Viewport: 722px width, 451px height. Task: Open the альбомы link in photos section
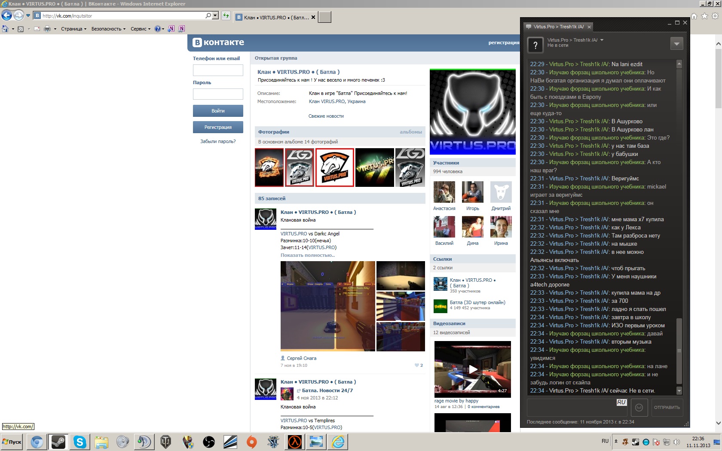(411, 132)
